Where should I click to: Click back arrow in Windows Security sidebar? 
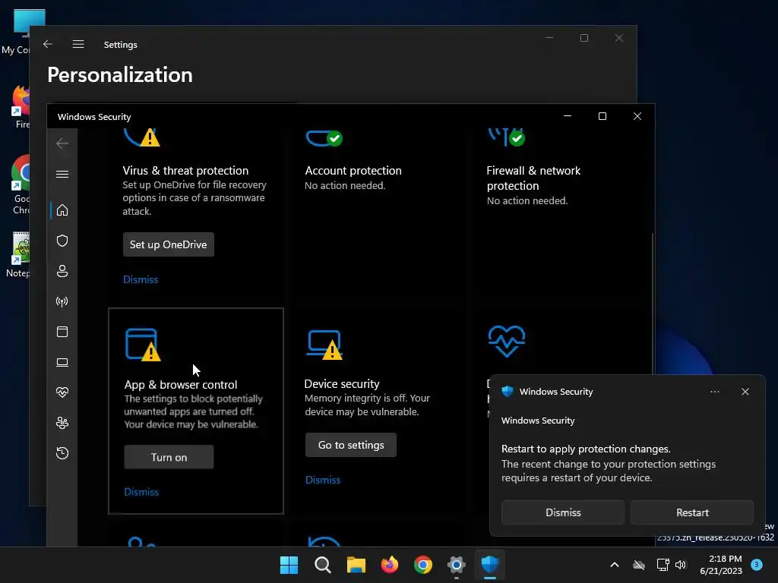[62, 143]
